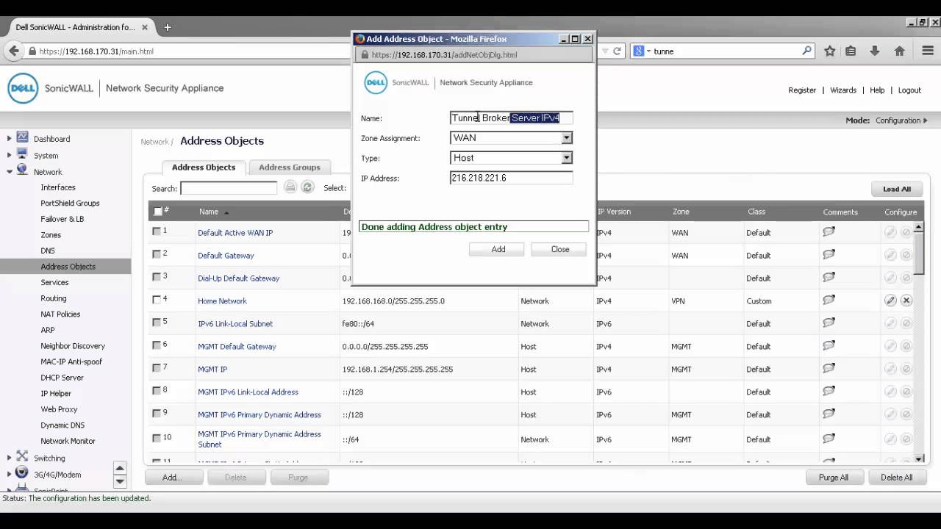Image resolution: width=941 pixels, height=529 pixels.
Task: Open the Type dropdown set to Host
Action: coord(566,157)
